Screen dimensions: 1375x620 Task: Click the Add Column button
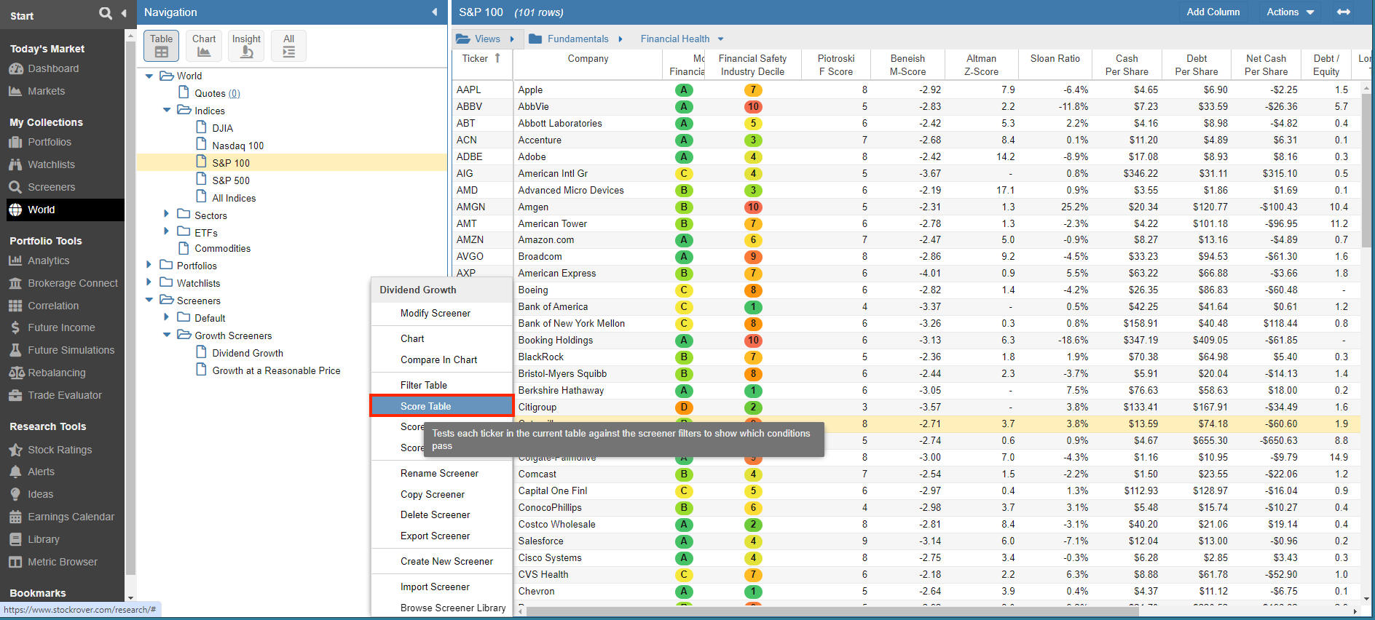pyautogui.click(x=1213, y=12)
